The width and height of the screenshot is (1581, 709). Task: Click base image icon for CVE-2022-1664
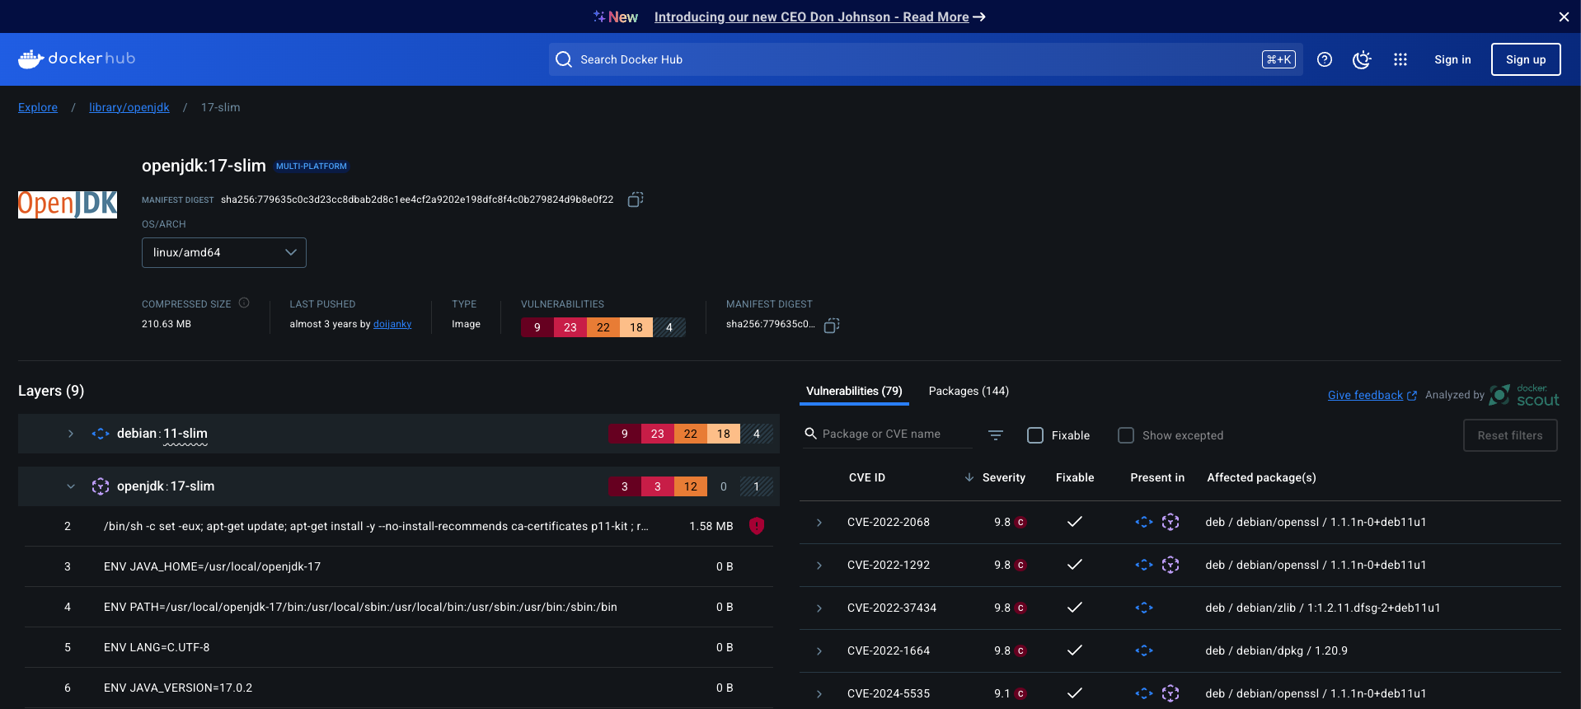(x=1144, y=650)
